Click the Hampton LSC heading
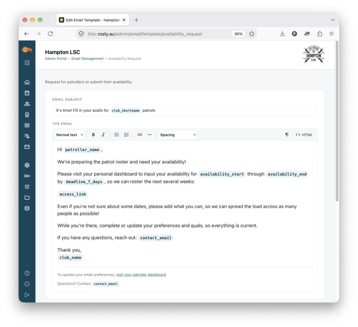The height and width of the screenshot is (327, 358). pyautogui.click(x=62, y=52)
